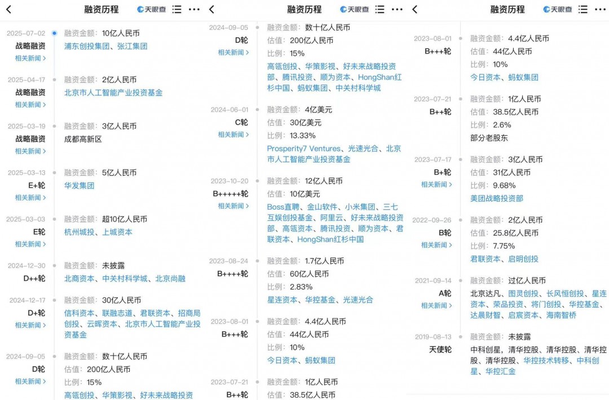Tap the back arrow in the middle panel

211,10
